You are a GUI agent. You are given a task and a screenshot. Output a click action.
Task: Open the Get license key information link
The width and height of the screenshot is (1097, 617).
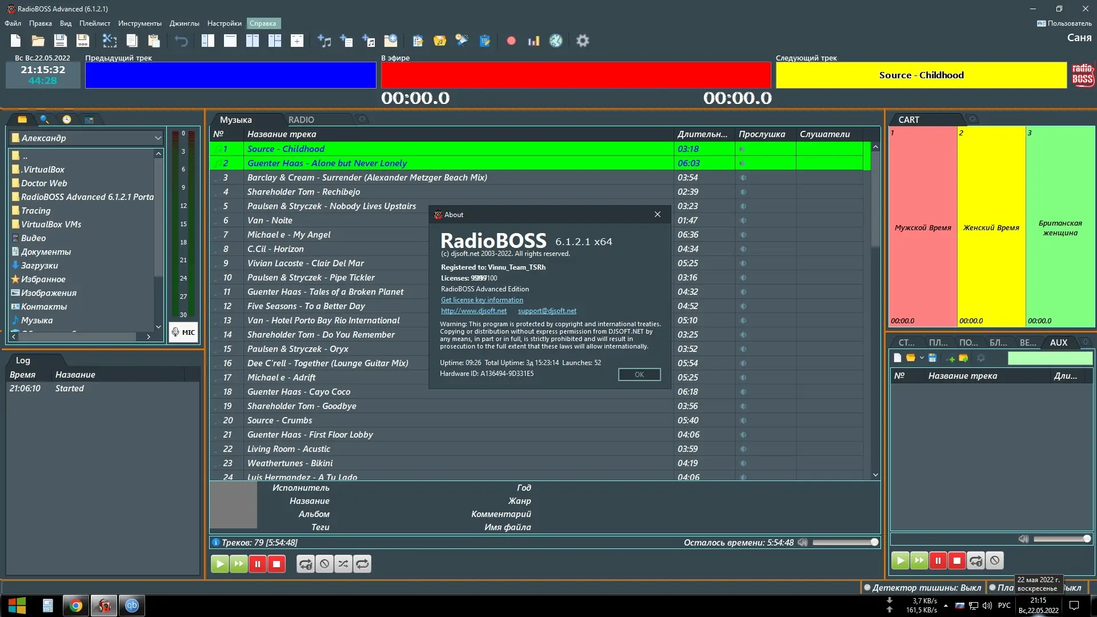(482, 299)
